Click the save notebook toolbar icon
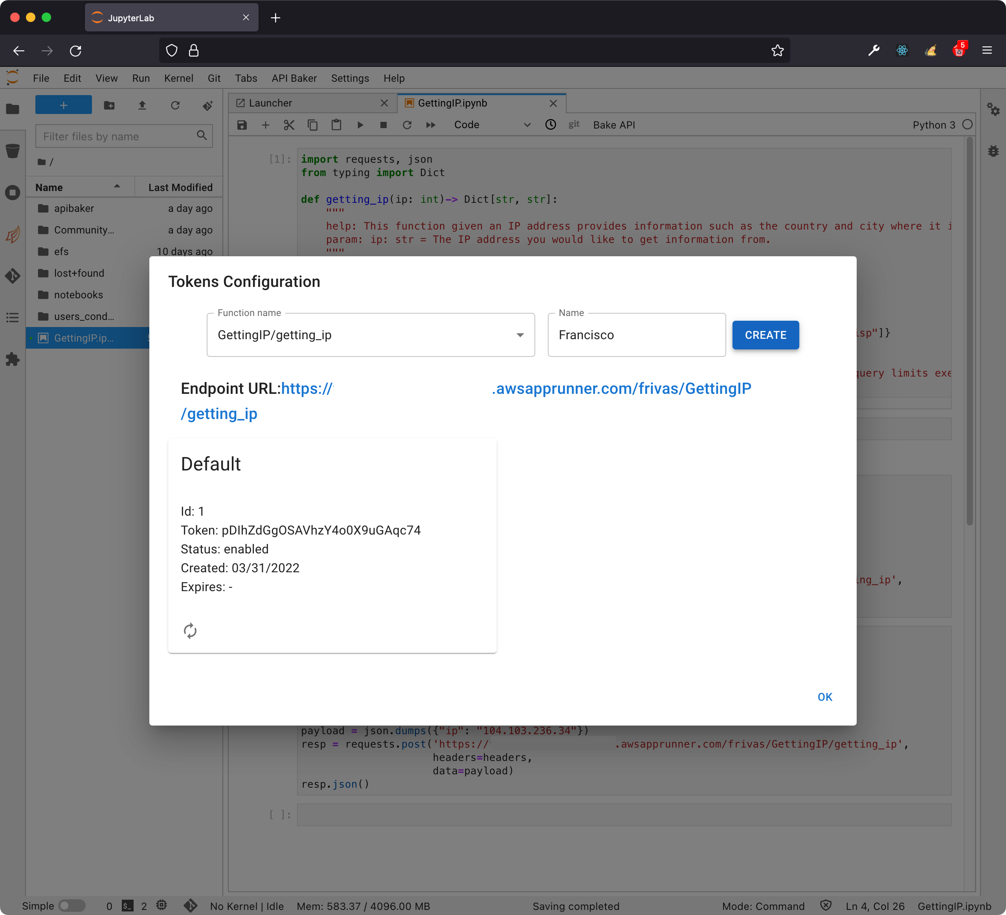 coord(242,125)
